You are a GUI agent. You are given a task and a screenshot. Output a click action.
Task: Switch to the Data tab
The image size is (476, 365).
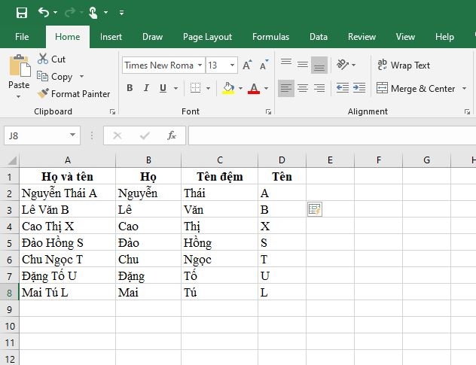(319, 37)
